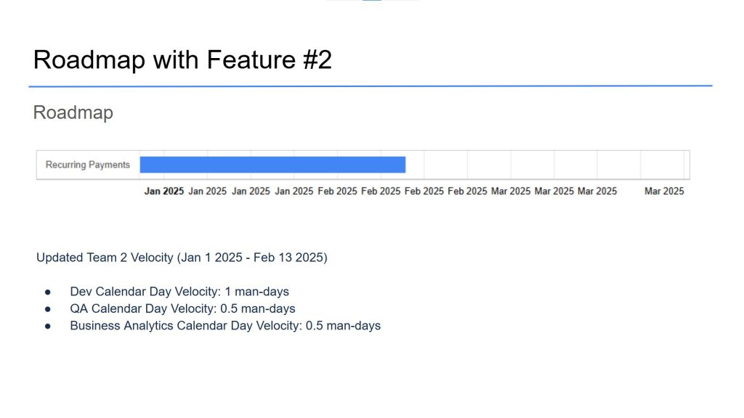Click the blue divider line under the title
744x418 pixels.
point(371,86)
